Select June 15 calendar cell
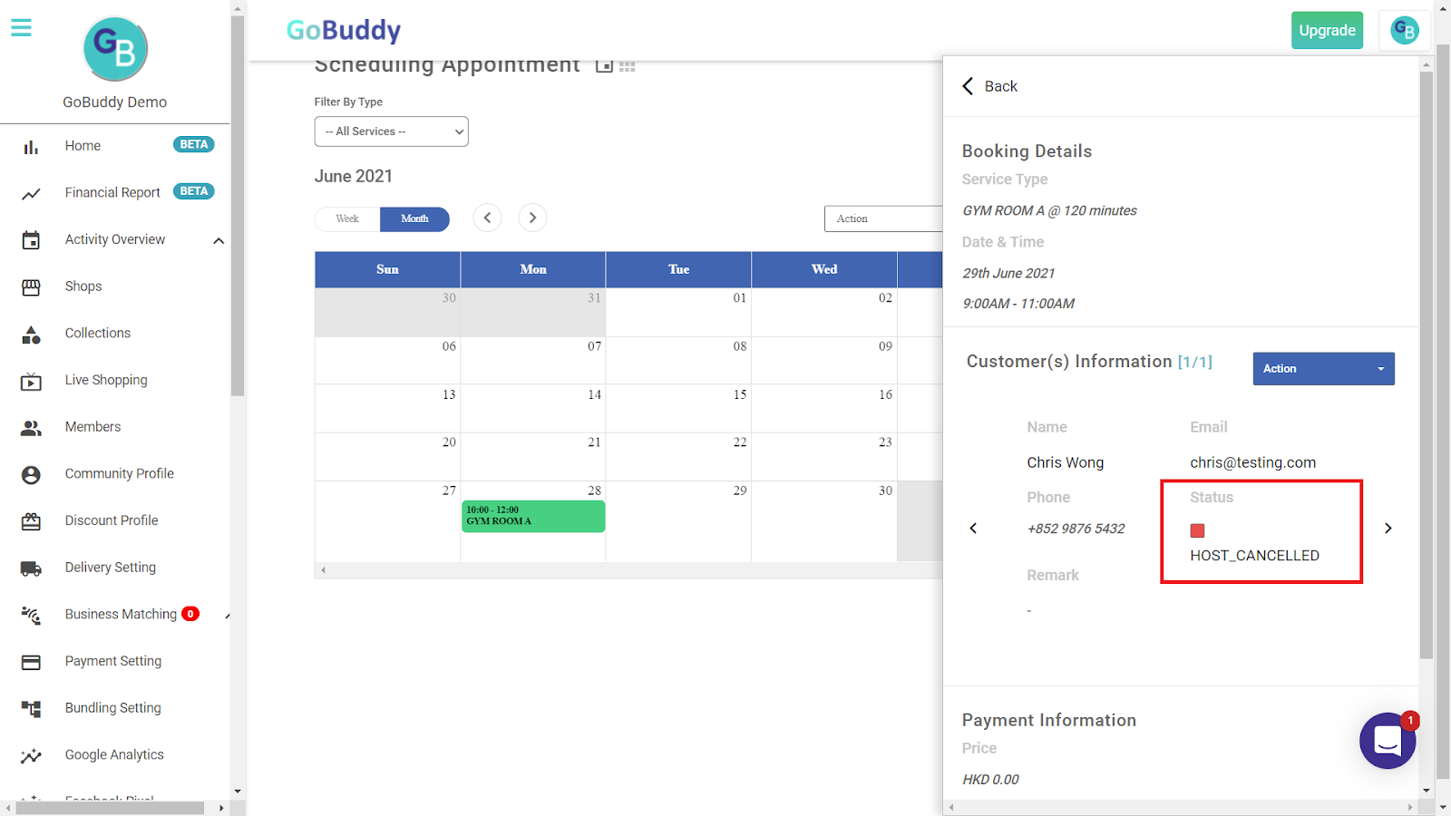 (678, 408)
